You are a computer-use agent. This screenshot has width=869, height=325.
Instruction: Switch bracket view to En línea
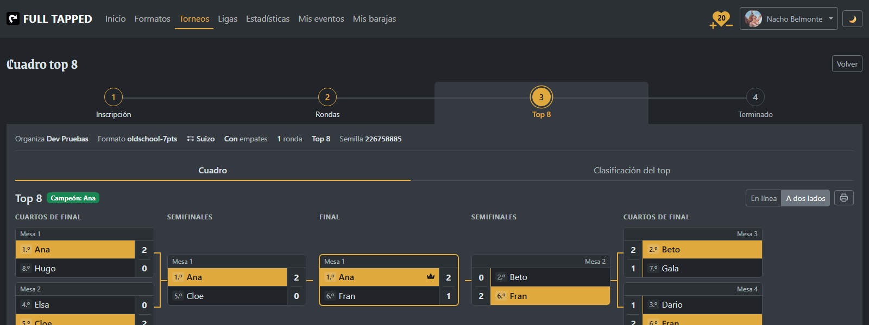(x=764, y=198)
